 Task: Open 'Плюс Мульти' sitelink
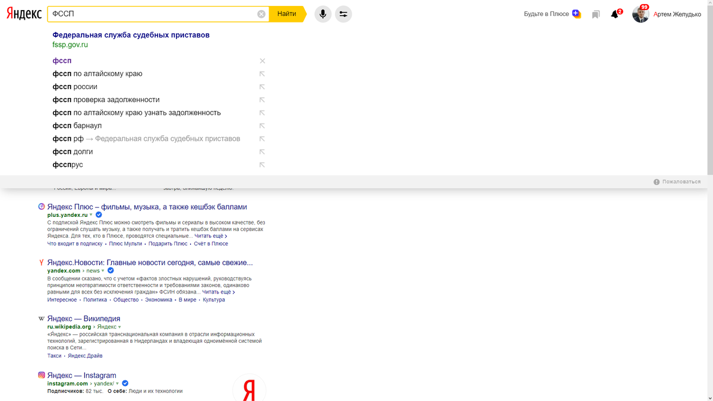click(x=125, y=244)
